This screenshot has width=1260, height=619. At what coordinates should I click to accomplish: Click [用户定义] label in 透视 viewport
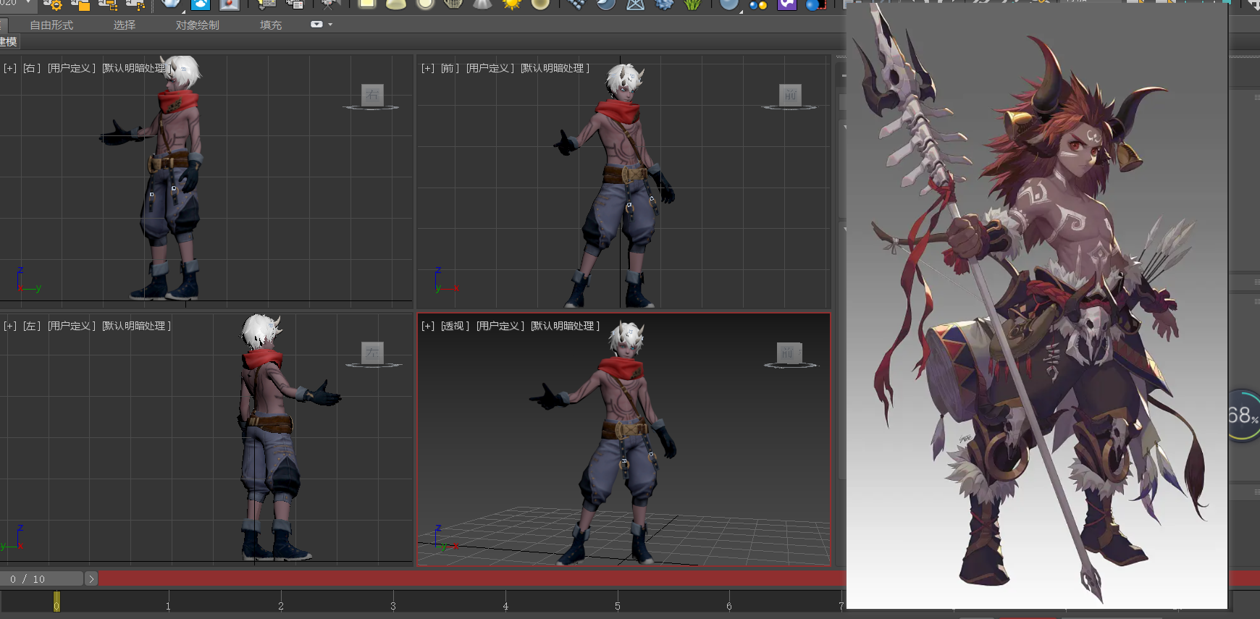tap(500, 327)
